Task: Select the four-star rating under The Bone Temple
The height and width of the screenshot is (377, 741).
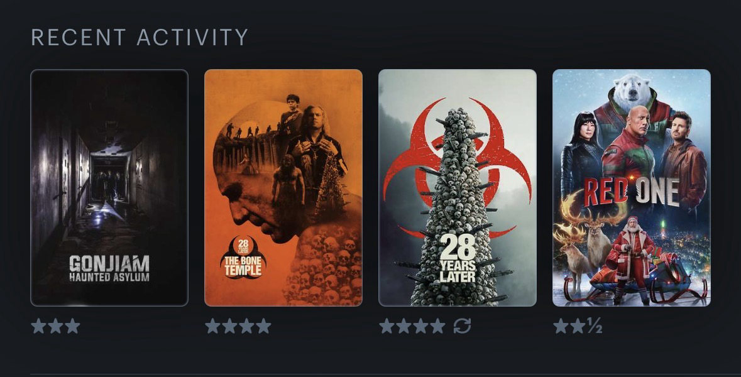Action: (x=238, y=326)
